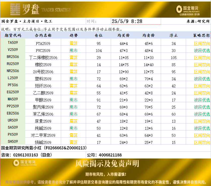Click the 尿素2509 contract name

(x=43, y=121)
